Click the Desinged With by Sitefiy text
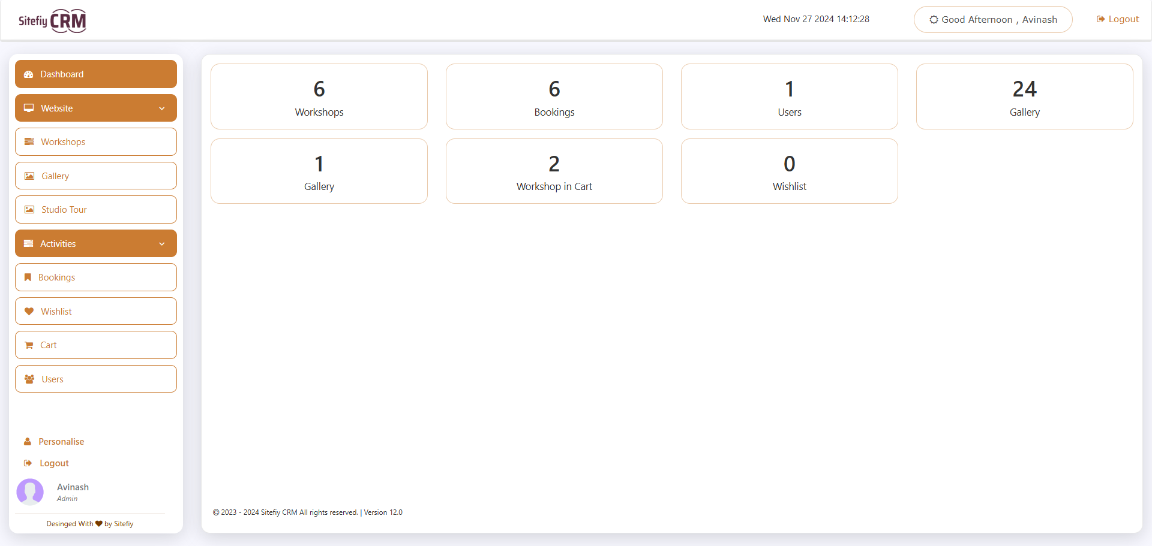 pos(90,524)
